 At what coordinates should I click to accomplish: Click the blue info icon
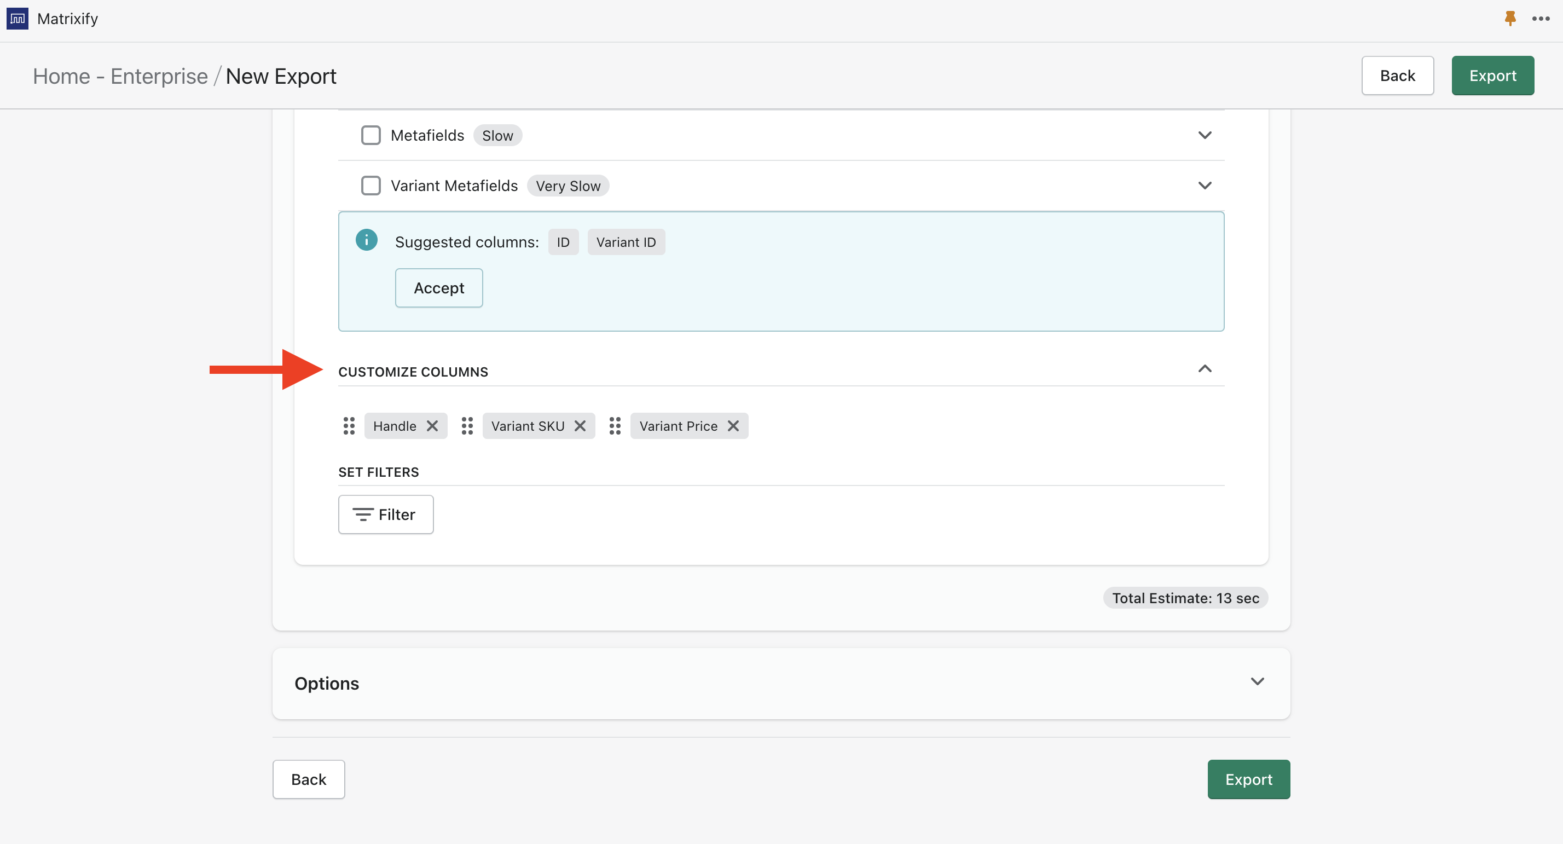(367, 240)
